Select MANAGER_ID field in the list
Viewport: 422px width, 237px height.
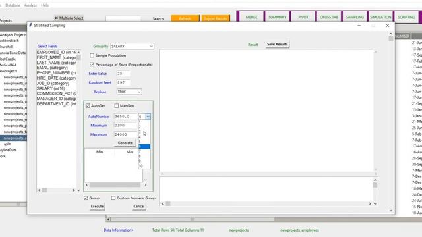click(x=56, y=99)
